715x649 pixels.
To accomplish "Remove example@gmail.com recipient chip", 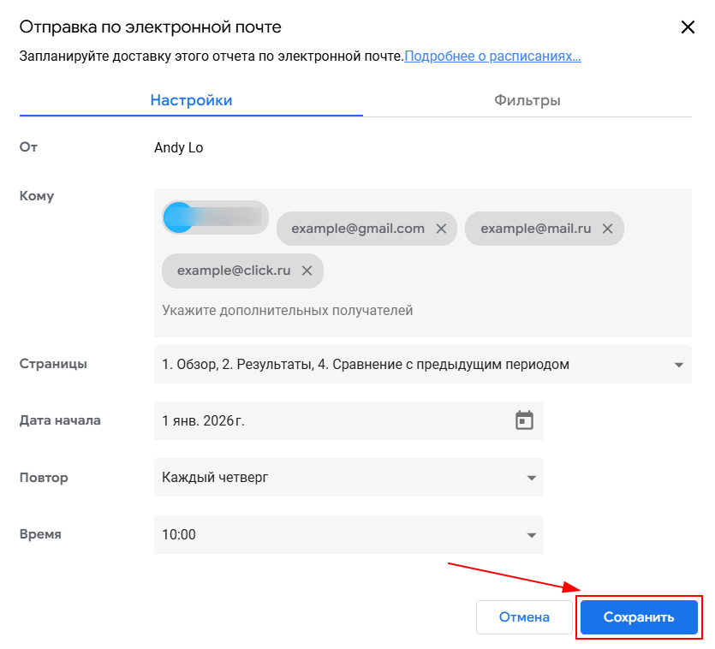I will pos(441,229).
